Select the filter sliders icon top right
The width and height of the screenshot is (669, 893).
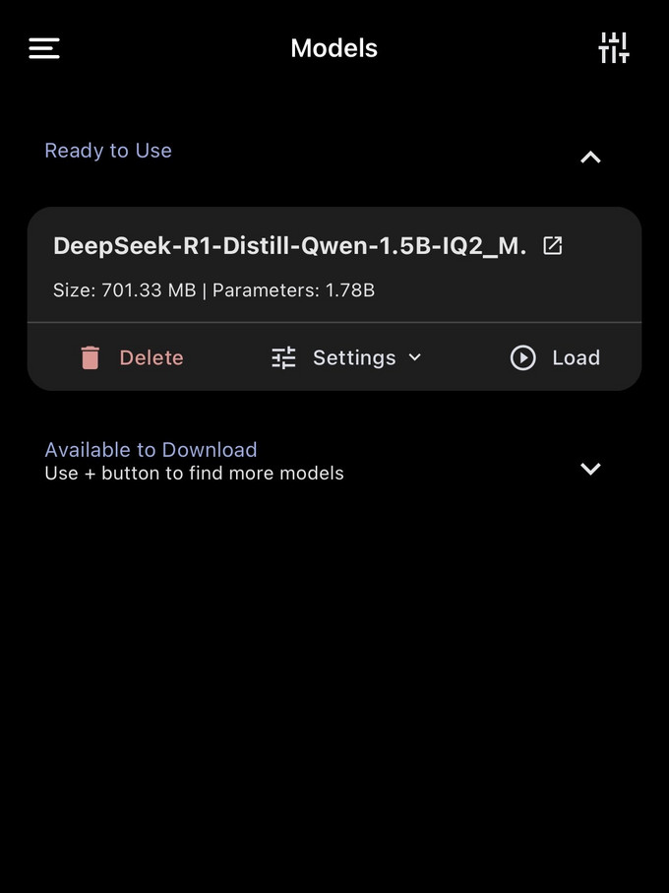(614, 47)
